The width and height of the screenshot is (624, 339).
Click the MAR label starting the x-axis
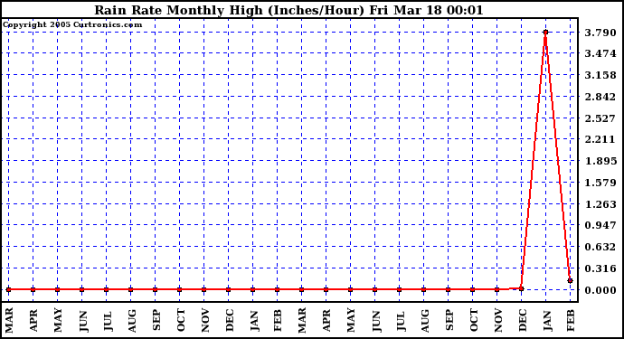coord(9,320)
